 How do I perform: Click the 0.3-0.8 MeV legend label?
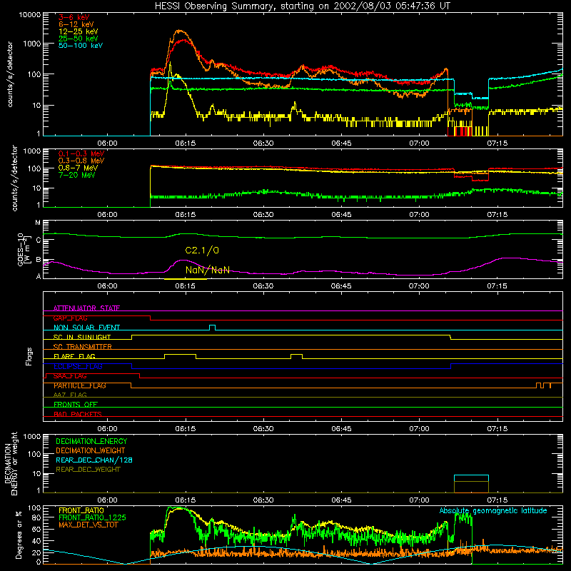(x=81, y=161)
